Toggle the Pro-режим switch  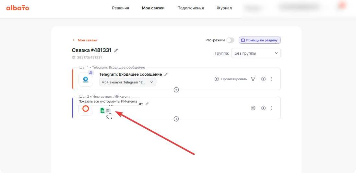pyautogui.click(x=230, y=40)
